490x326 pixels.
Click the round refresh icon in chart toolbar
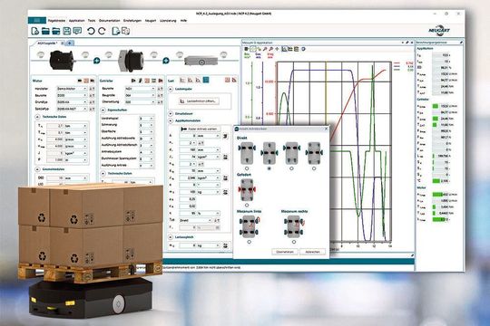point(302,49)
